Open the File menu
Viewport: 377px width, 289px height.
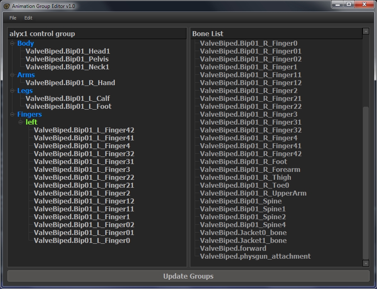click(x=13, y=18)
